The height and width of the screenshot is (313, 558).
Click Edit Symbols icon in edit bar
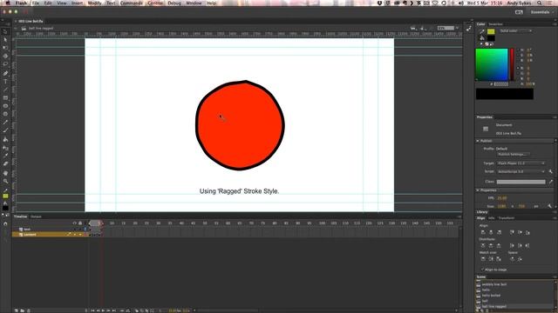click(x=422, y=28)
